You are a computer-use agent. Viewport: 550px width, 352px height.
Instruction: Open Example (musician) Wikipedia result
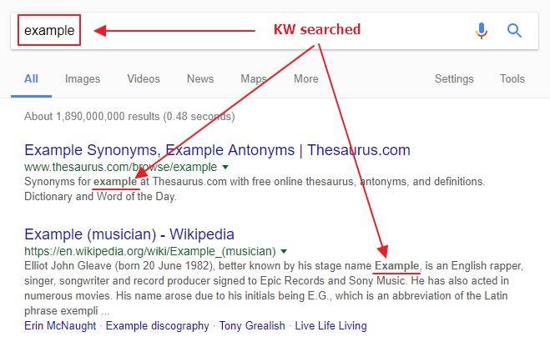pyautogui.click(x=129, y=234)
